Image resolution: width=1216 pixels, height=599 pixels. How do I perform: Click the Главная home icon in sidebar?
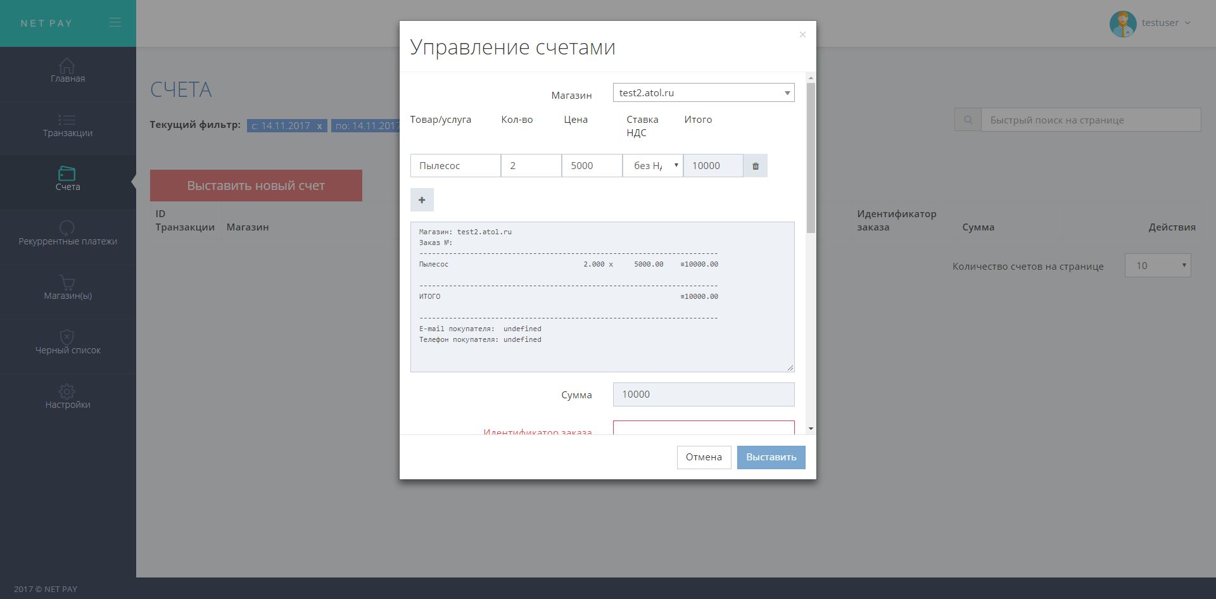(x=67, y=65)
